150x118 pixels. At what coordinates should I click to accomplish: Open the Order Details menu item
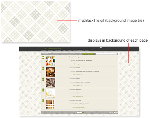[x=58, y=50]
